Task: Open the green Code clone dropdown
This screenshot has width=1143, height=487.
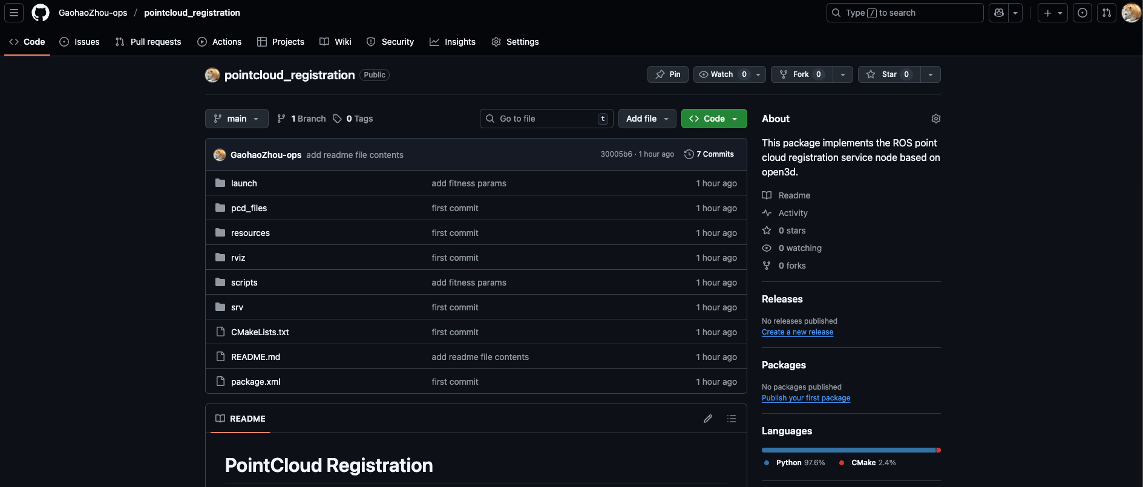Action: coord(714,119)
